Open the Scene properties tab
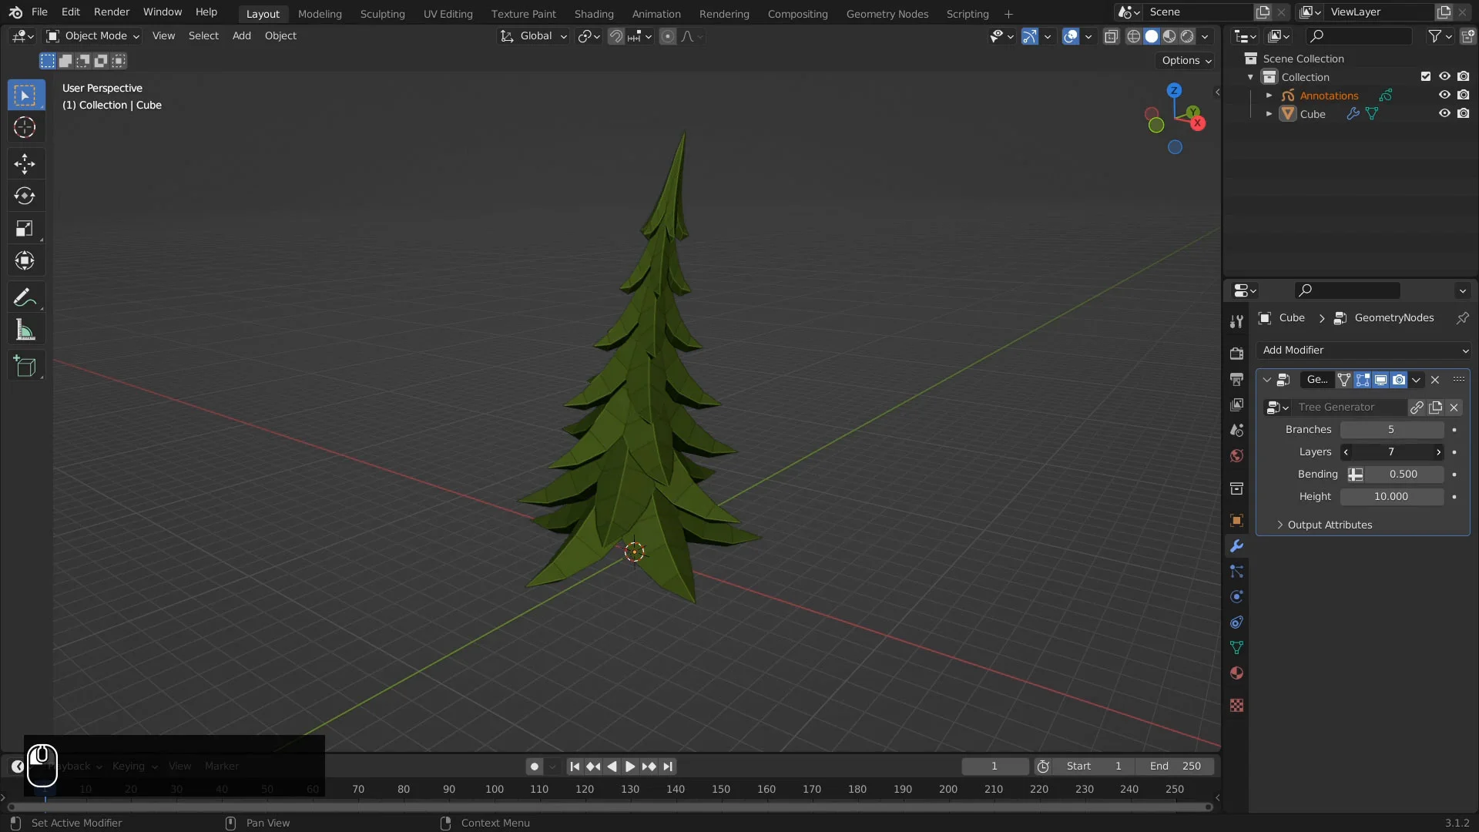 pyautogui.click(x=1236, y=430)
